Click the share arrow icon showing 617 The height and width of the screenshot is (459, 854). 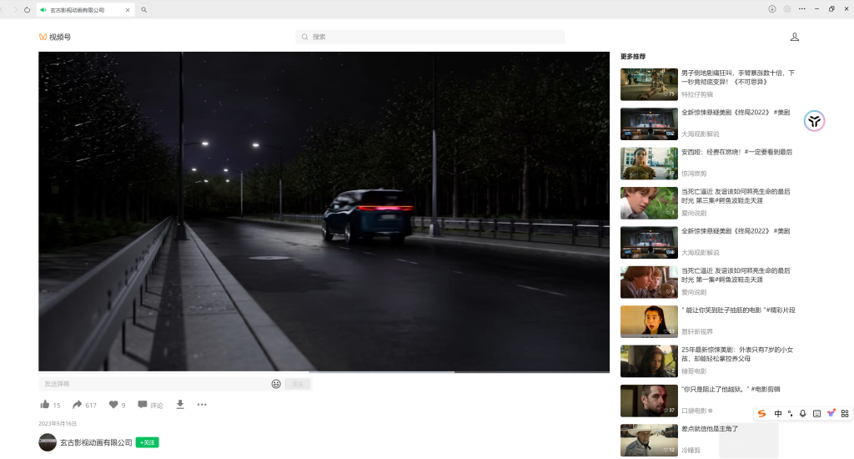click(x=78, y=405)
